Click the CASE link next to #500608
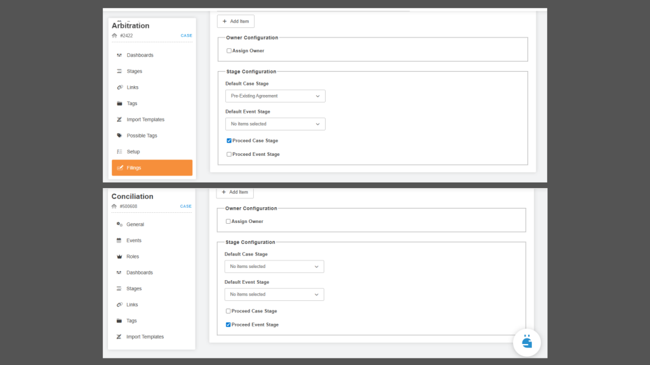This screenshot has width=650, height=365. click(x=186, y=206)
